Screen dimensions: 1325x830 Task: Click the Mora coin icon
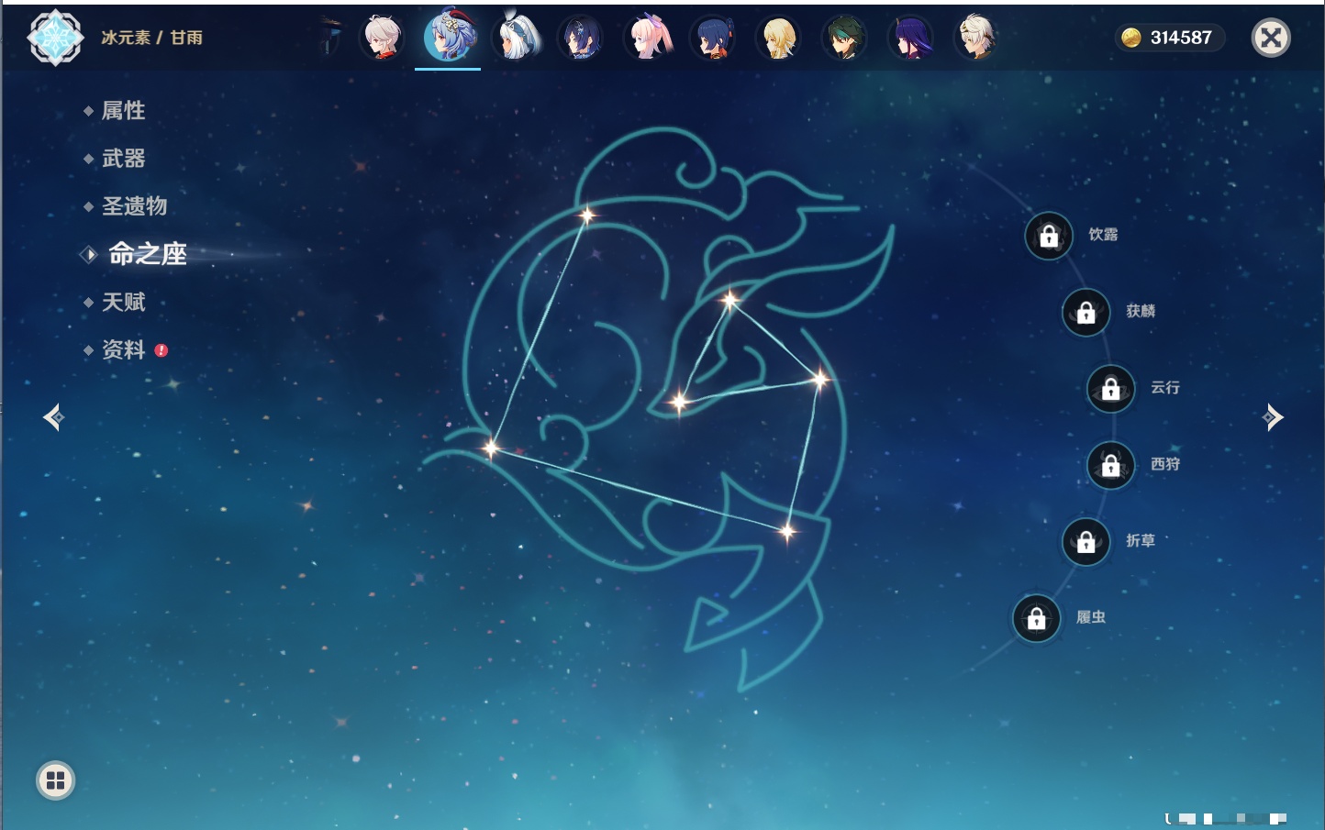1131,38
